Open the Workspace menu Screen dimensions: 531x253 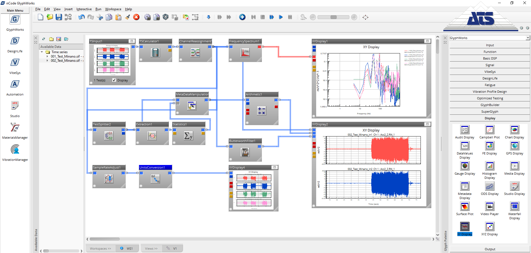pyautogui.click(x=113, y=9)
